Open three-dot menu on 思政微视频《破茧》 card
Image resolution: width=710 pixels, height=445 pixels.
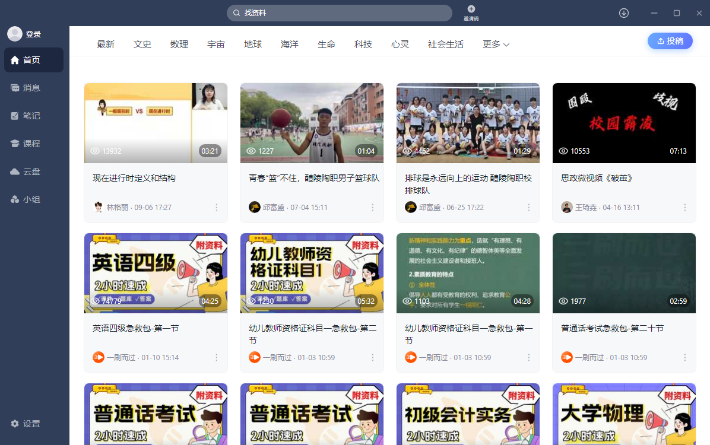[x=685, y=208]
